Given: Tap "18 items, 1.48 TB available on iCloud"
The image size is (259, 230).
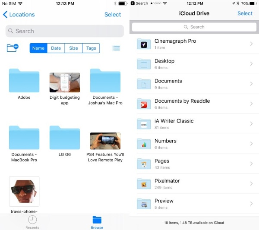Looking at the screenshot, I should coord(194,223).
